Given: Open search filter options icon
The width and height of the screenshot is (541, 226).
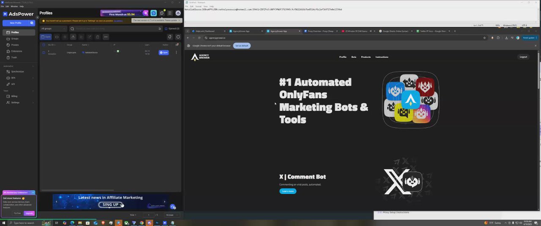Looking at the screenshot, I should coord(160,29).
